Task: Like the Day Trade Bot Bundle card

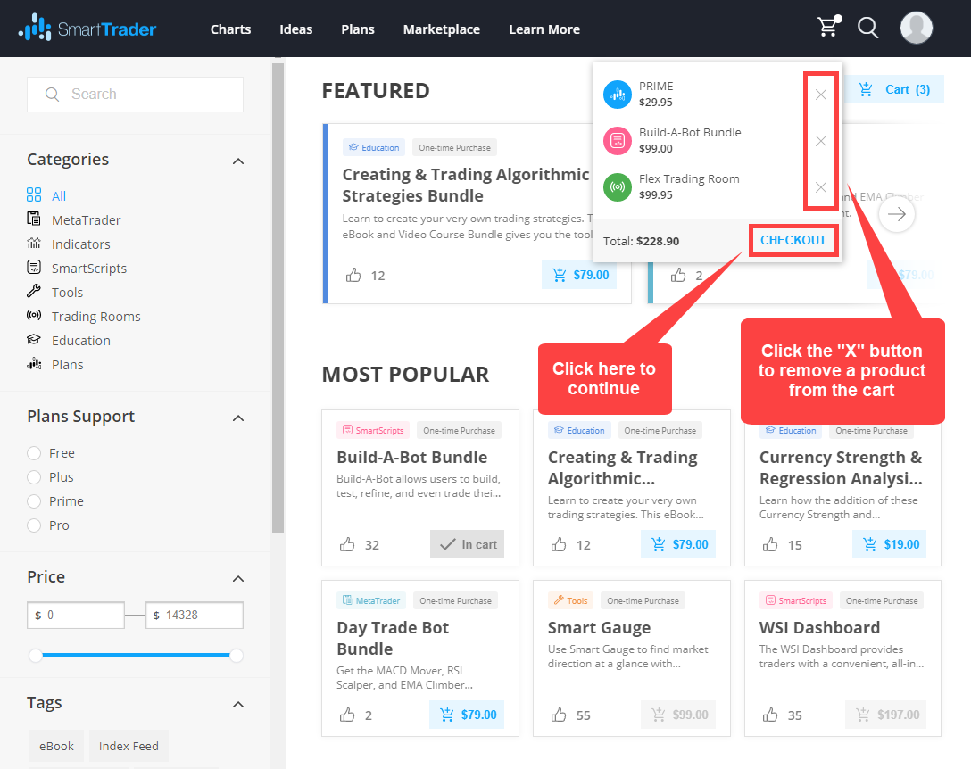Action: (347, 715)
